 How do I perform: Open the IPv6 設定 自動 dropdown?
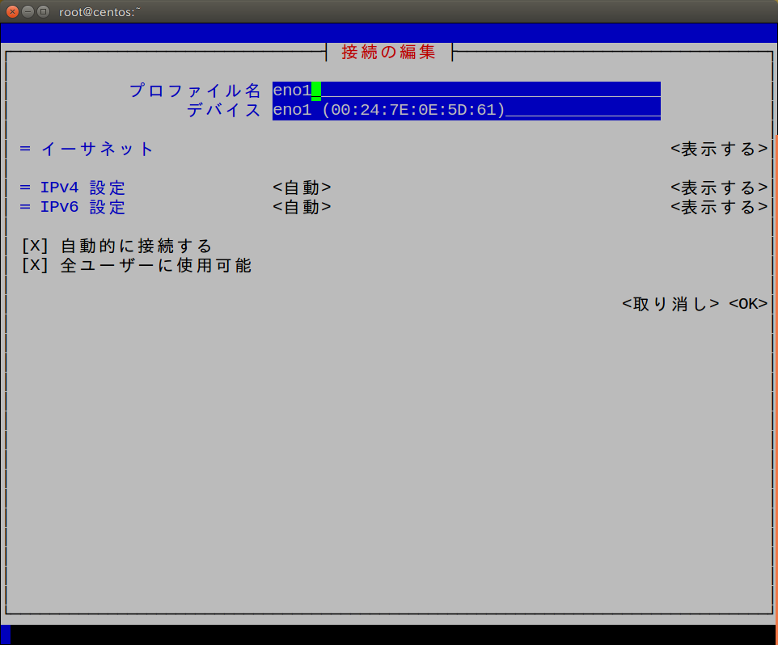click(302, 207)
